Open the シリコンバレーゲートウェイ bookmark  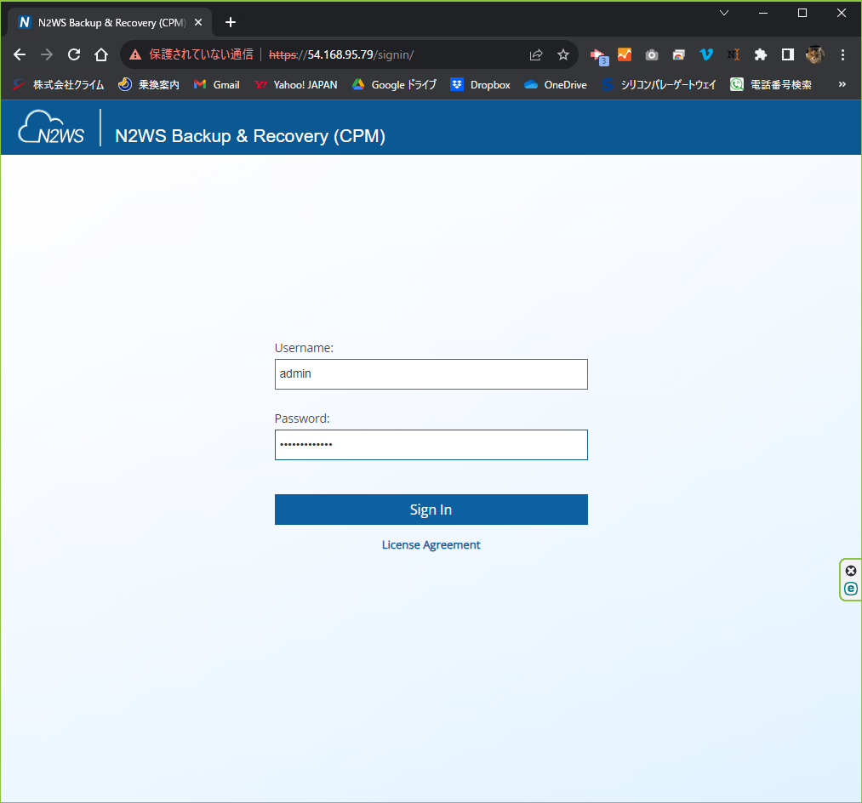[659, 85]
